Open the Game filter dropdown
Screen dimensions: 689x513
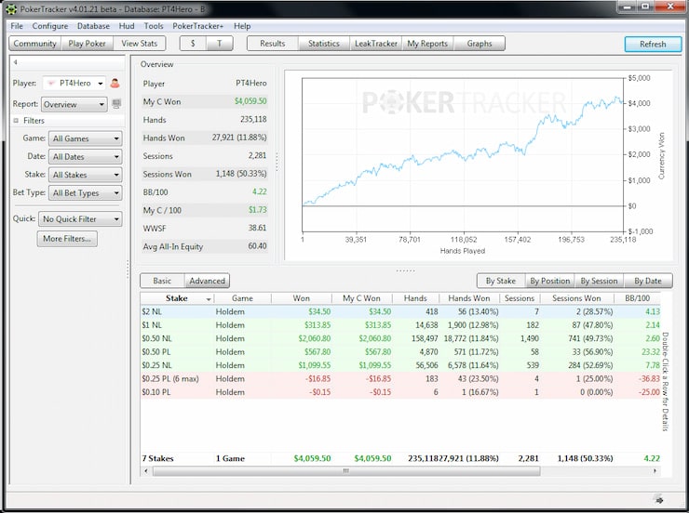coord(86,138)
